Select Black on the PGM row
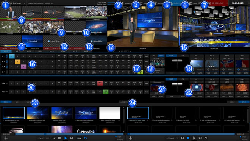Screen dimensions: 250x141 click(x=146, y=83)
